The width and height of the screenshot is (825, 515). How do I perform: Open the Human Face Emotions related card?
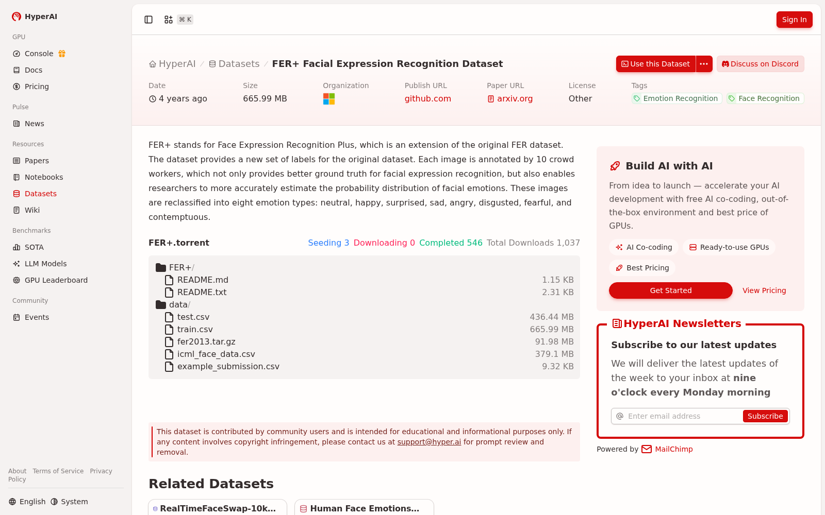(x=364, y=507)
